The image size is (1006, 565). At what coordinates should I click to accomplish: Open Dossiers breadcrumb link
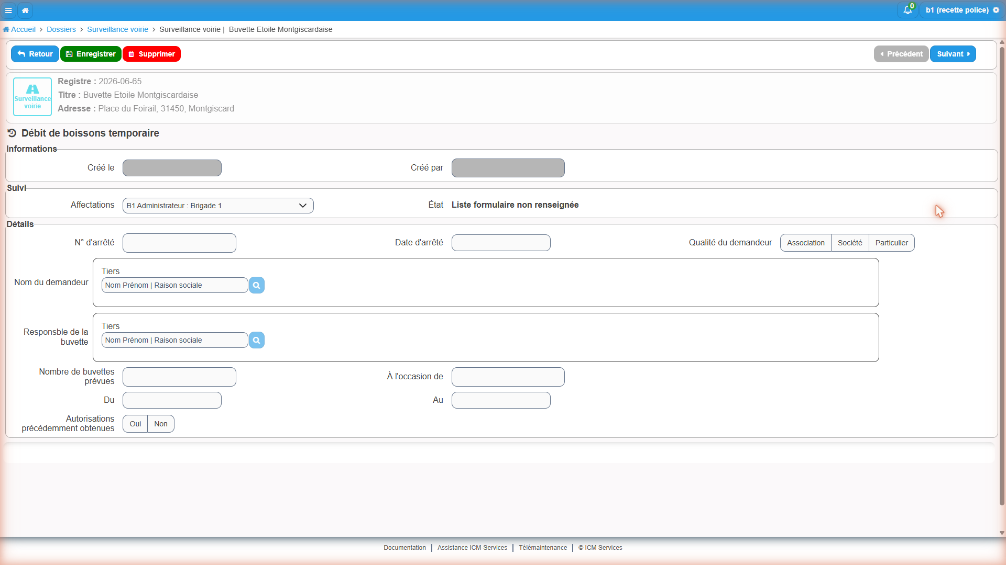[x=61, y=29]
